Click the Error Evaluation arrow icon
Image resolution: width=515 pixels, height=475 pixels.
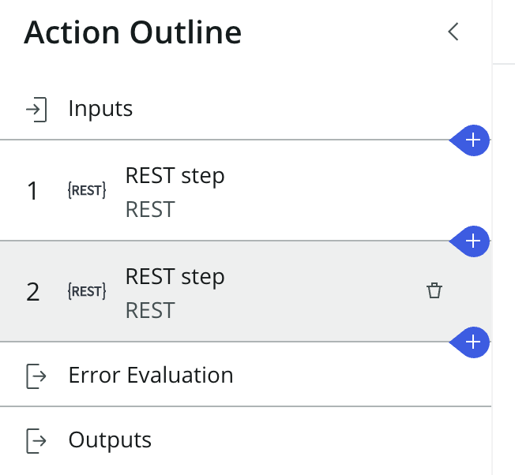pos(36,376)
